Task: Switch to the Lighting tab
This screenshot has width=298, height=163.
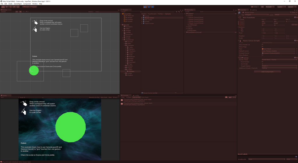Action: 254,10
